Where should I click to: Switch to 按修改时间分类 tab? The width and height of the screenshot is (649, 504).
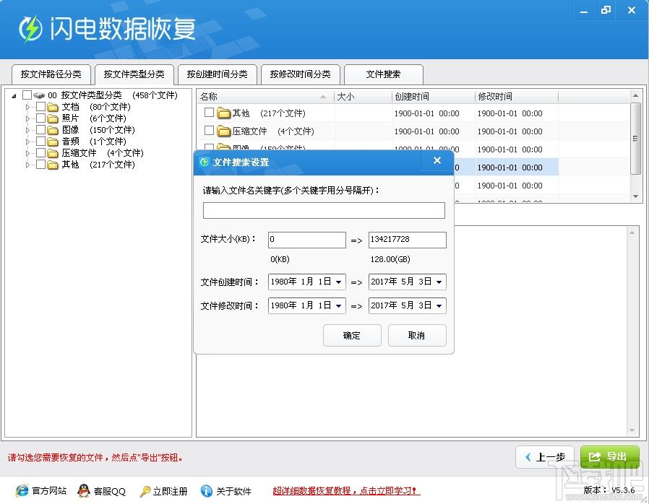tap(301, 74)
